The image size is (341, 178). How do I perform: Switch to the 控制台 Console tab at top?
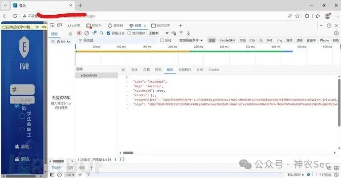tap(94, 26)
